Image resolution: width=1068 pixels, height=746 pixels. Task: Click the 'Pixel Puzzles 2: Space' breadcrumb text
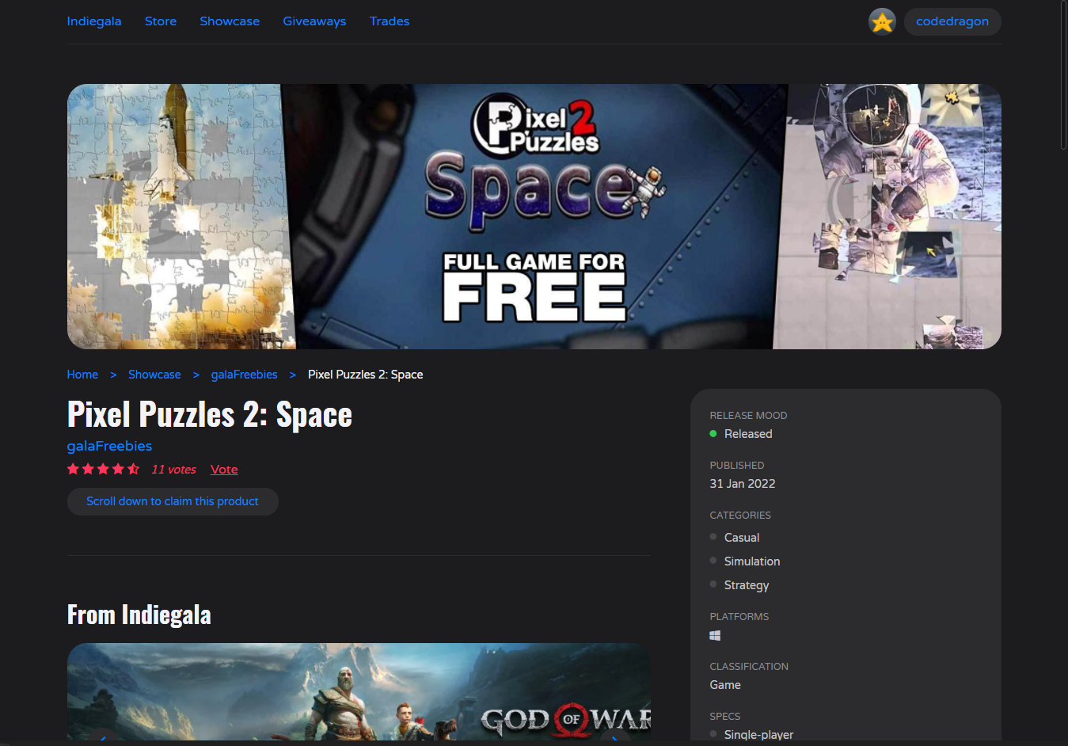pos(365,375)
